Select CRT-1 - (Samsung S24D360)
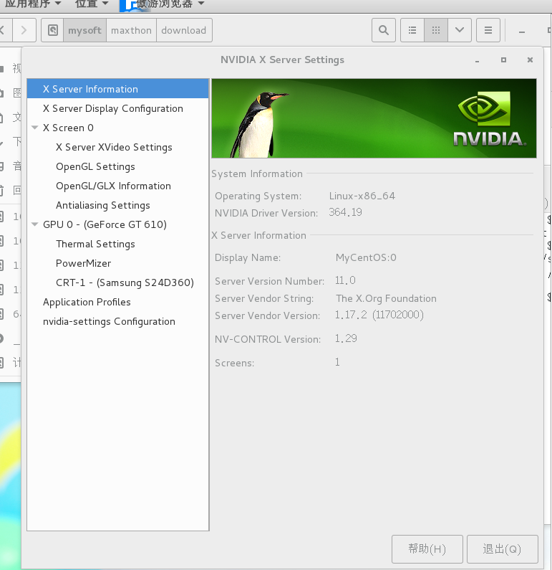The width and height of the screenshot is (552, 570). (x=125, y=282)
